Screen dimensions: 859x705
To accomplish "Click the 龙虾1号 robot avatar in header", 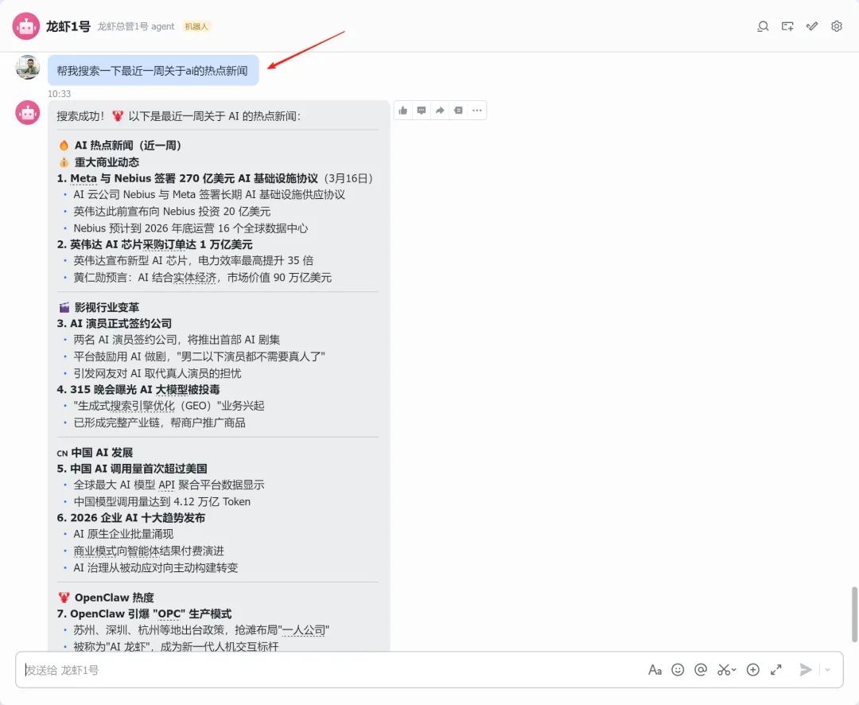I will [x=26, y=26].
